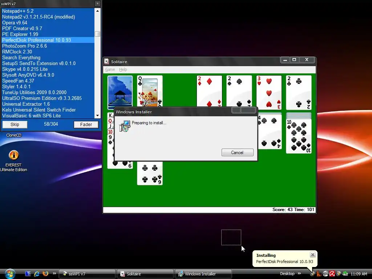Select Slysoft AnyDVD v6.4.9.0 entry
This screenshot has height=279, width=372.
pos(48,75)
